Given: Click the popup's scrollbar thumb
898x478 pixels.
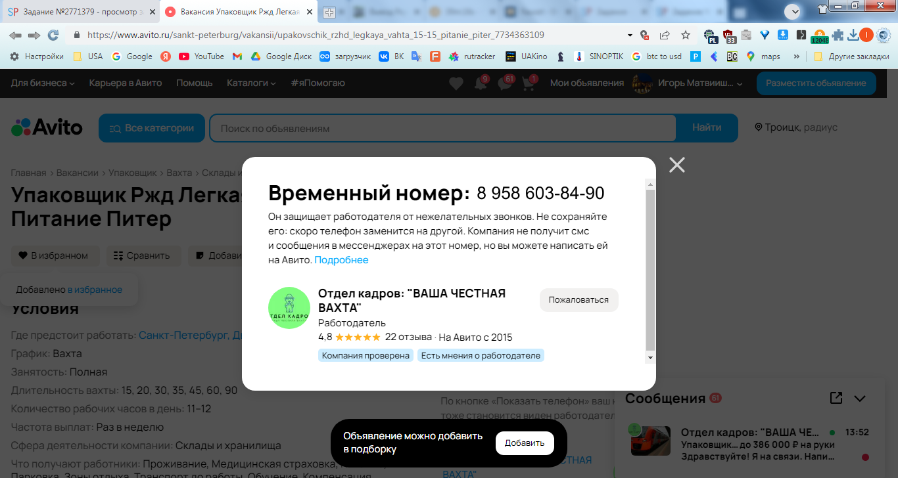Looking at the screenshot, I should point(650,270).
